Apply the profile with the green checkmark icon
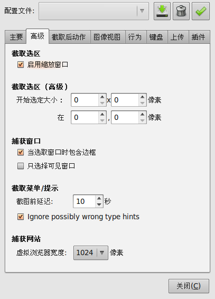The width and height of the screenshot is (215, 299). (201, 11)
